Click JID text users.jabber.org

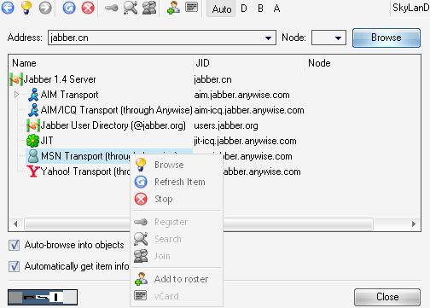(x=226, y=125)
